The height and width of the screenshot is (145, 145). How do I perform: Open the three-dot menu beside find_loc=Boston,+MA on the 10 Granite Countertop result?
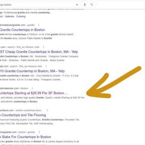pyautogui.click(x=46, y=66)
